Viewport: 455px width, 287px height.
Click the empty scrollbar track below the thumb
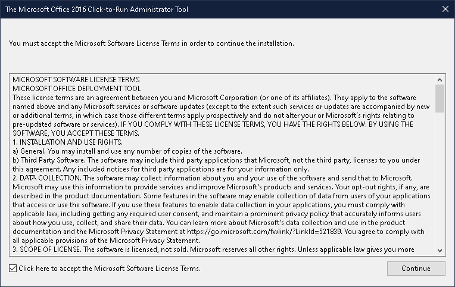coord(440,179)
